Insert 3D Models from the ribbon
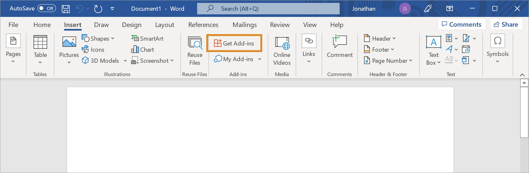This screenshot has width=529, height=173. (x=101, y=60)
